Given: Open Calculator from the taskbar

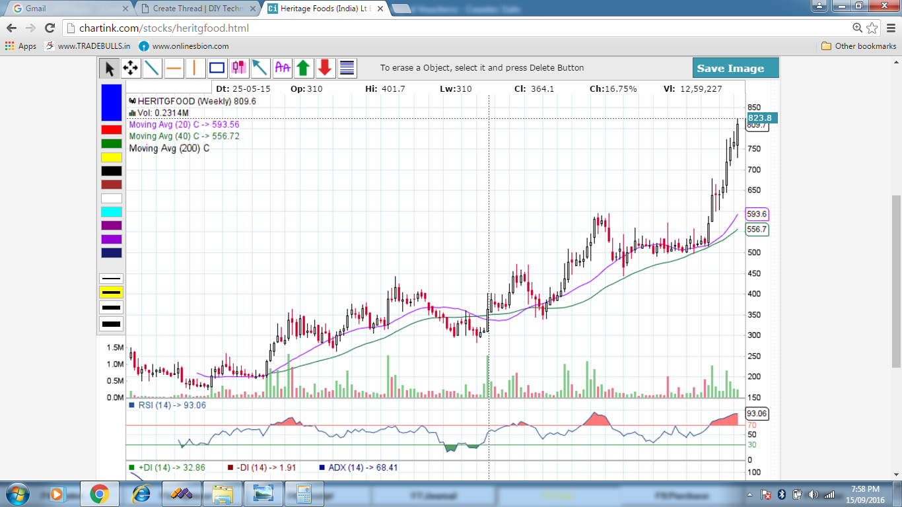Looking at the screenshot, I should pos(304,494).
